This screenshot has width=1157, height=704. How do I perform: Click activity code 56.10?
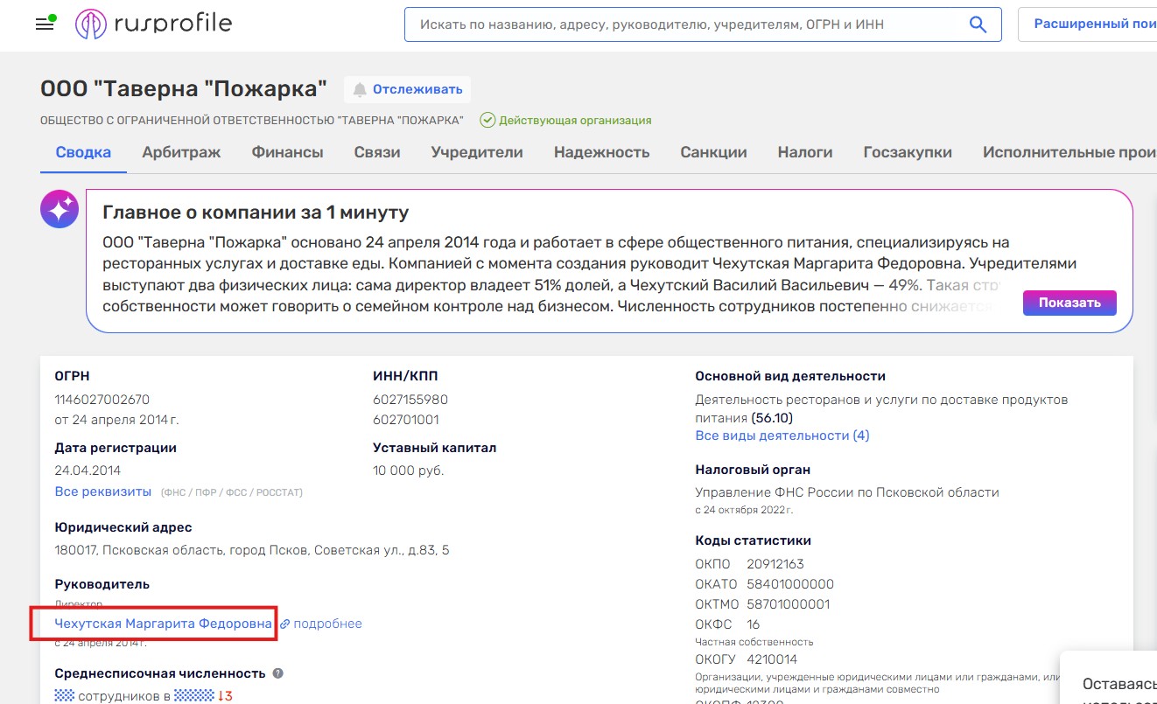coord(771,418)
